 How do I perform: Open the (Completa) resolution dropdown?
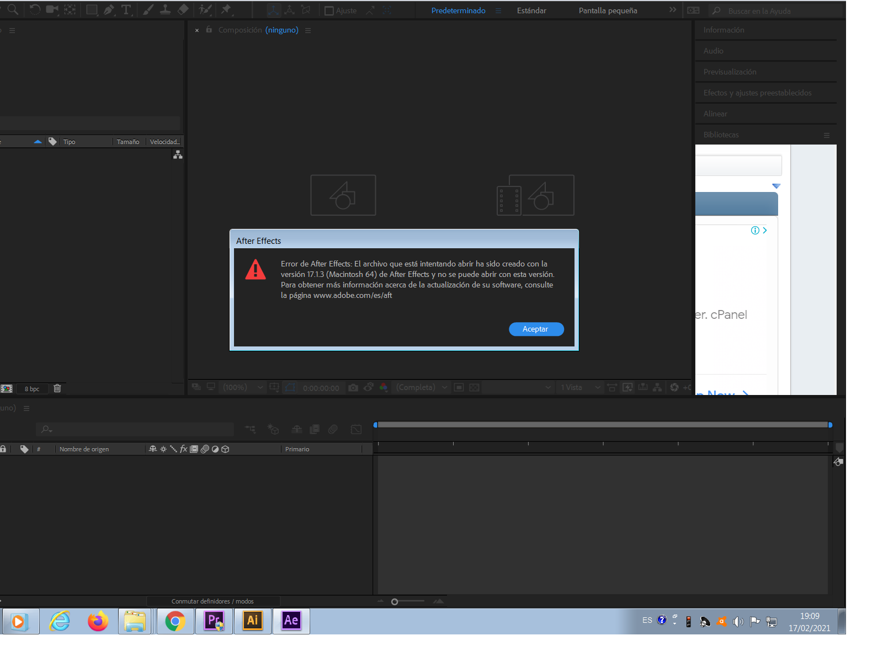[x=422, y=387]
